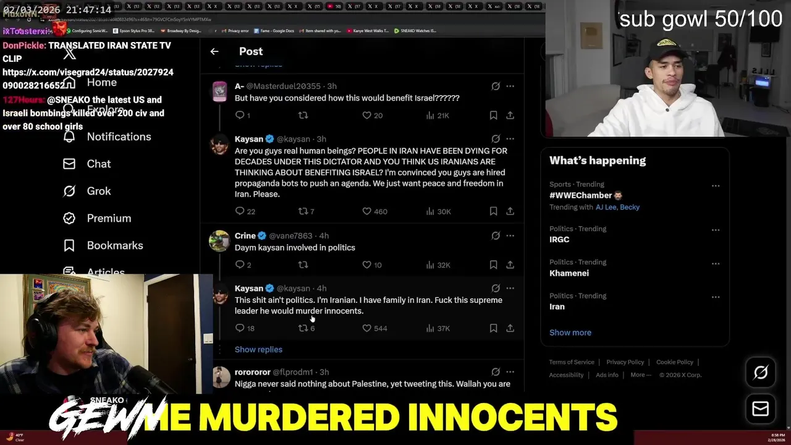Bookmark Kaysan's 'PEOPLE IN IRAN' reply
791x445 pixels.
click(x=493, y=211)
